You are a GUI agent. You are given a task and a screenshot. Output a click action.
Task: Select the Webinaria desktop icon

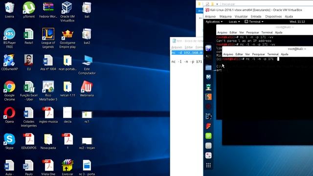[87, 89]
